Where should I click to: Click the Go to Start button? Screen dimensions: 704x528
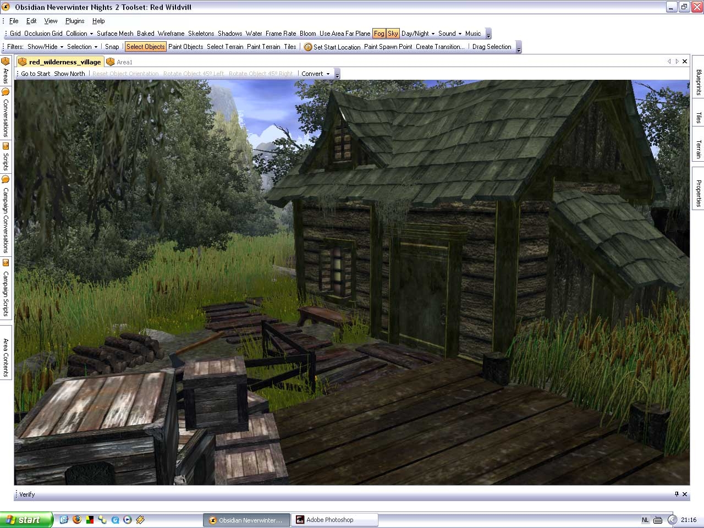coord(35,74)
